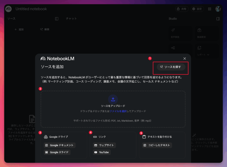This screenshot has height=167, width=227.
Task: Click the YouTube play icon
Action: (x=96, y=152)
